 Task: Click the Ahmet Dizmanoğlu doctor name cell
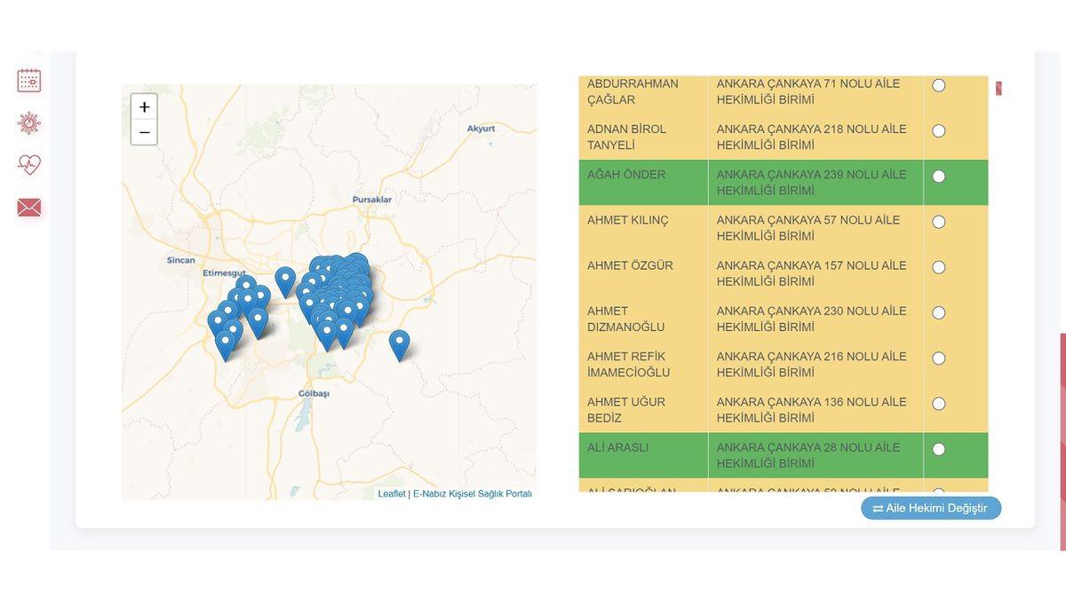click(625, 319)
